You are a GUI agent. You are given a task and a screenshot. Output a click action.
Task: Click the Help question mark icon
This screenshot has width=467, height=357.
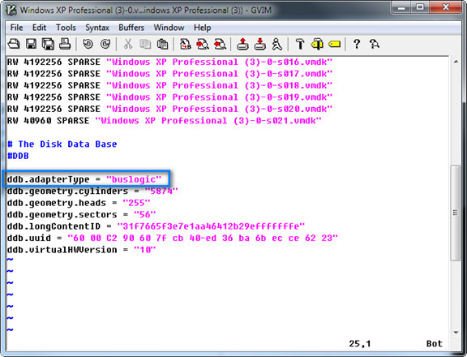(357, 44)
